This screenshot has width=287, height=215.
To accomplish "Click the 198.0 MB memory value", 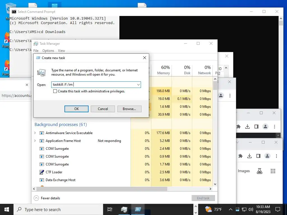I will pyautogui.click(x=163, y=91).
